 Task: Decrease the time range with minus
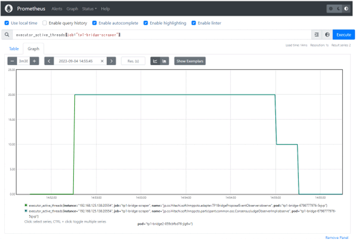[12, 61]
